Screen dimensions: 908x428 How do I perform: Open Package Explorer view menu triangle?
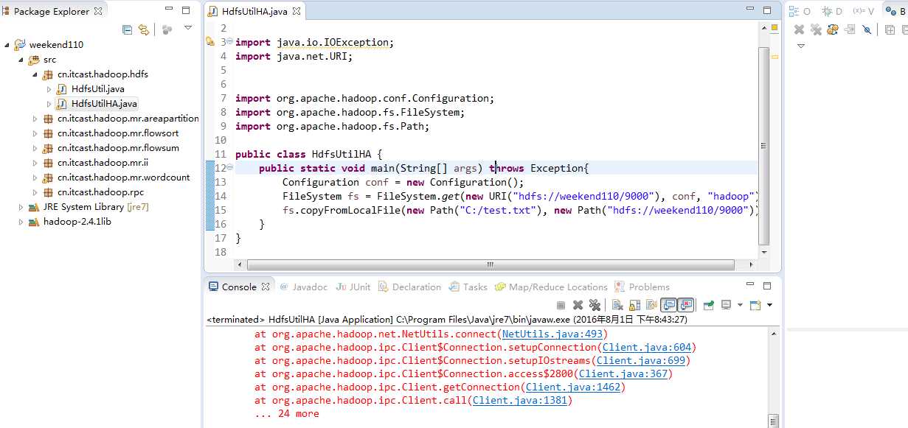pos(188,28)
